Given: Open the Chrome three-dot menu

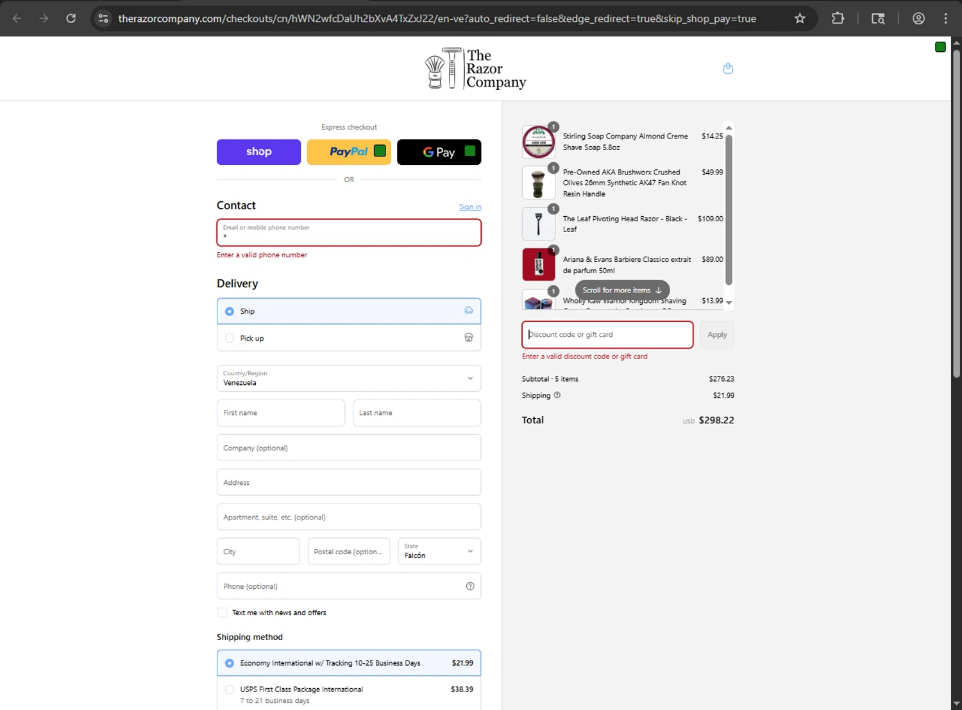Looking at the screenshot, I should [x=945, y=19].
